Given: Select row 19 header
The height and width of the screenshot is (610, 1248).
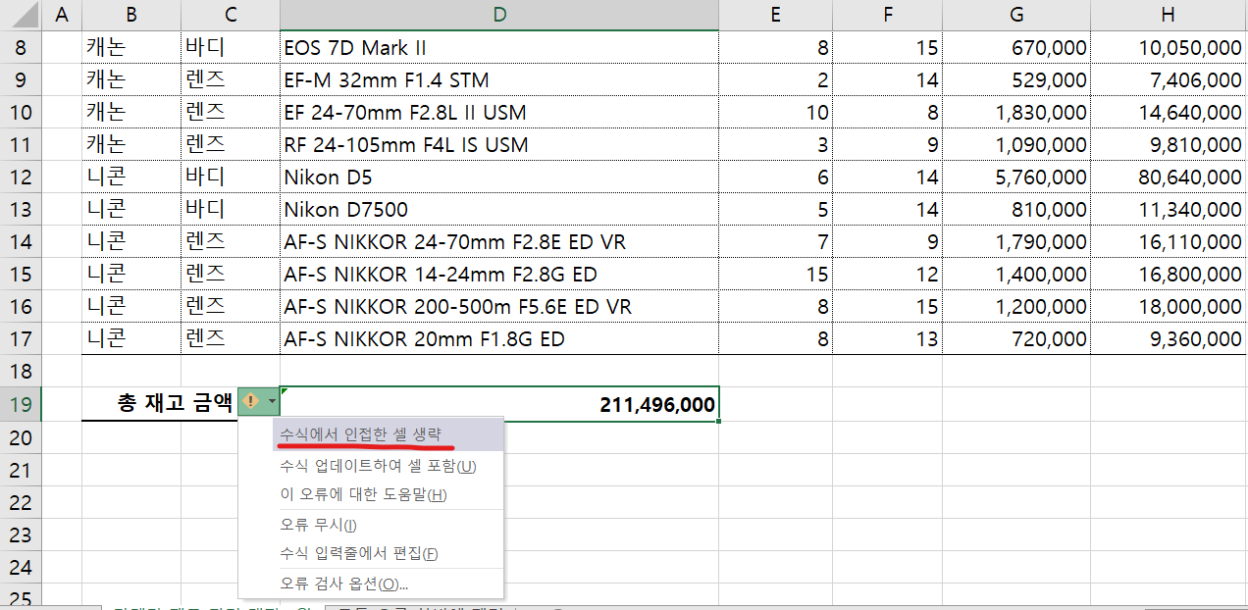Looking at the screenshot, I should (x=21, y=403).
